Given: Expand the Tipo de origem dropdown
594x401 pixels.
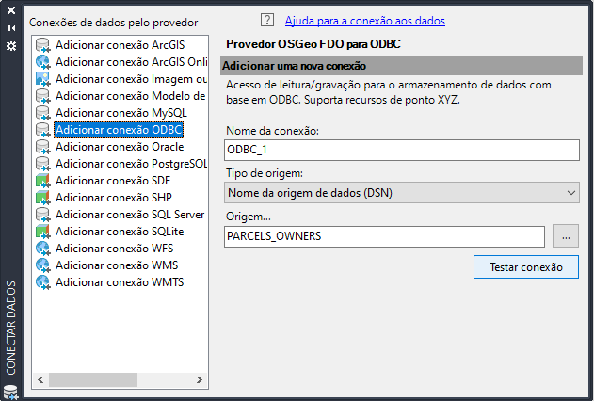Looking at the screenshot, I should click(x=402, y=192).
